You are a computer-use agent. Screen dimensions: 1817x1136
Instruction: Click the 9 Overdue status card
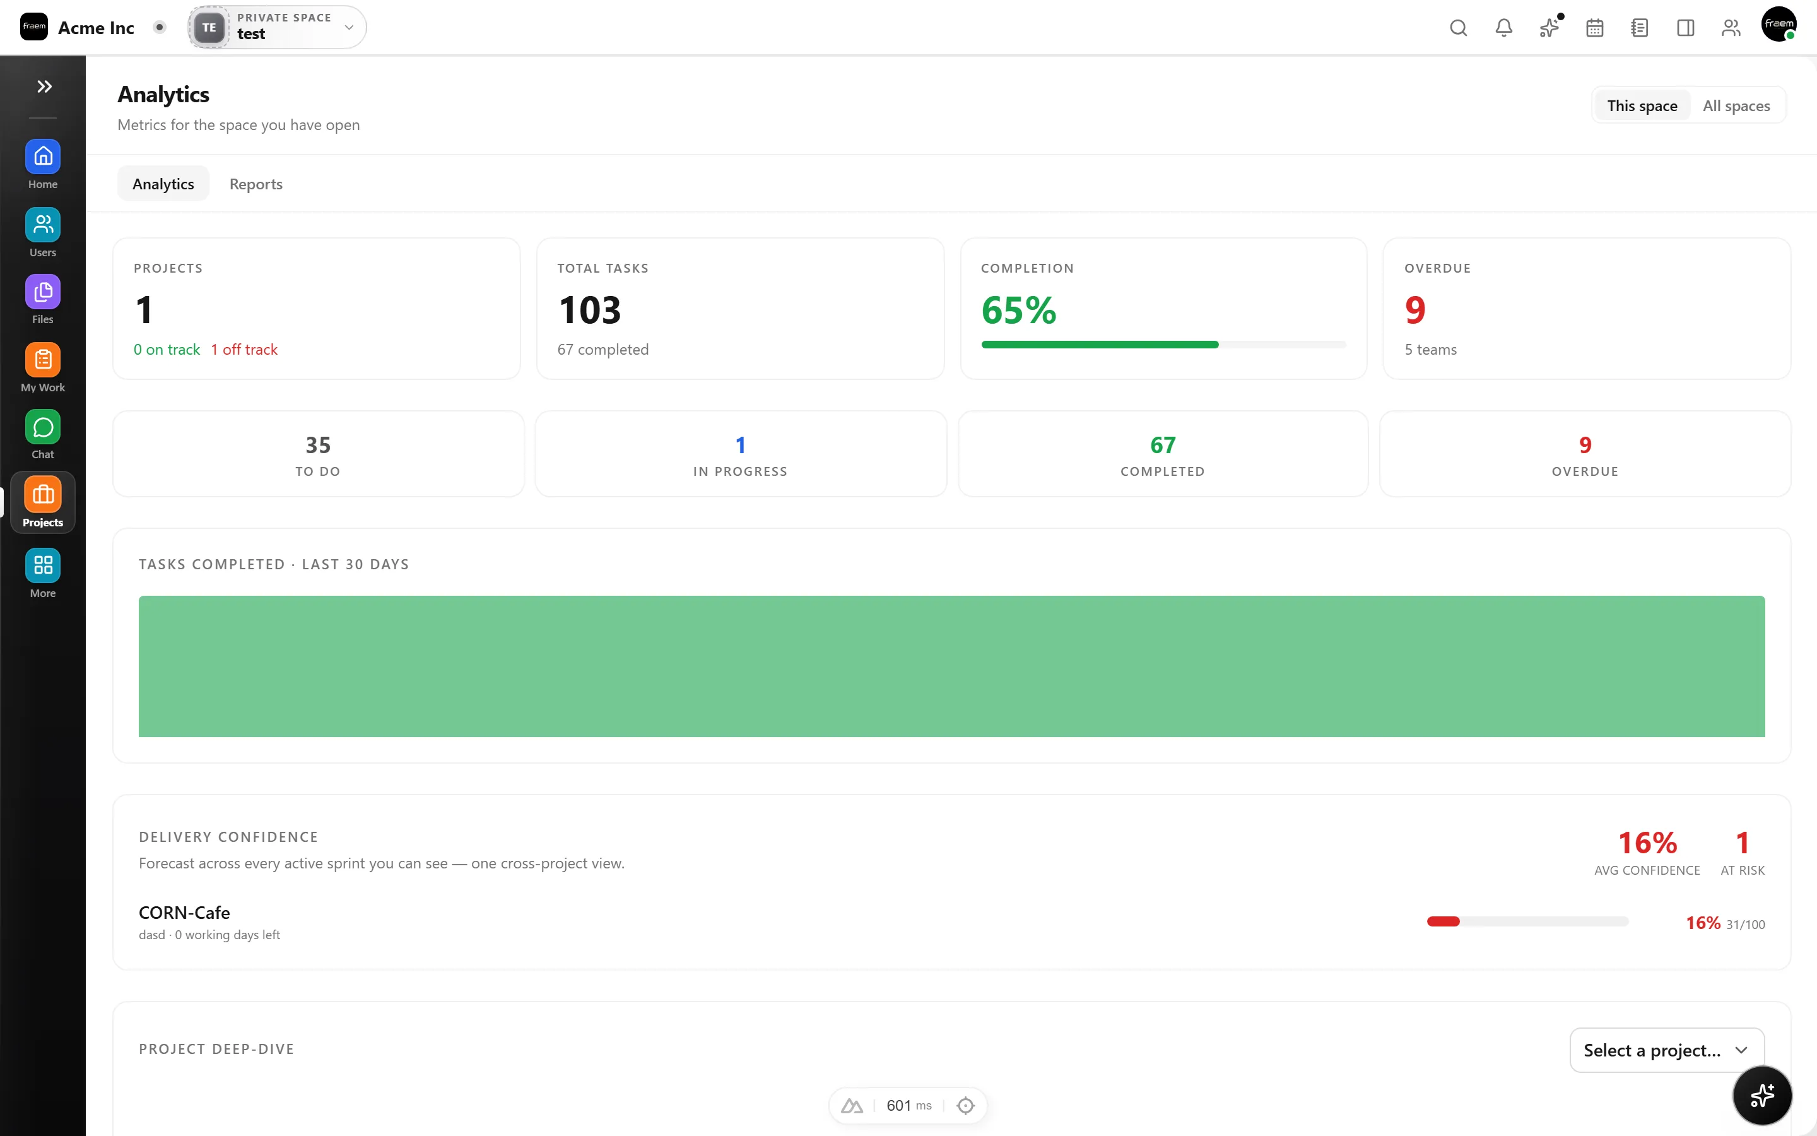coord(1585,454)
